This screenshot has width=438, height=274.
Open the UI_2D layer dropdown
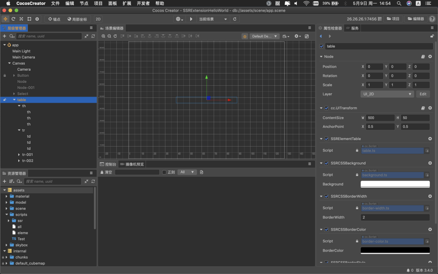coord(386,94)
